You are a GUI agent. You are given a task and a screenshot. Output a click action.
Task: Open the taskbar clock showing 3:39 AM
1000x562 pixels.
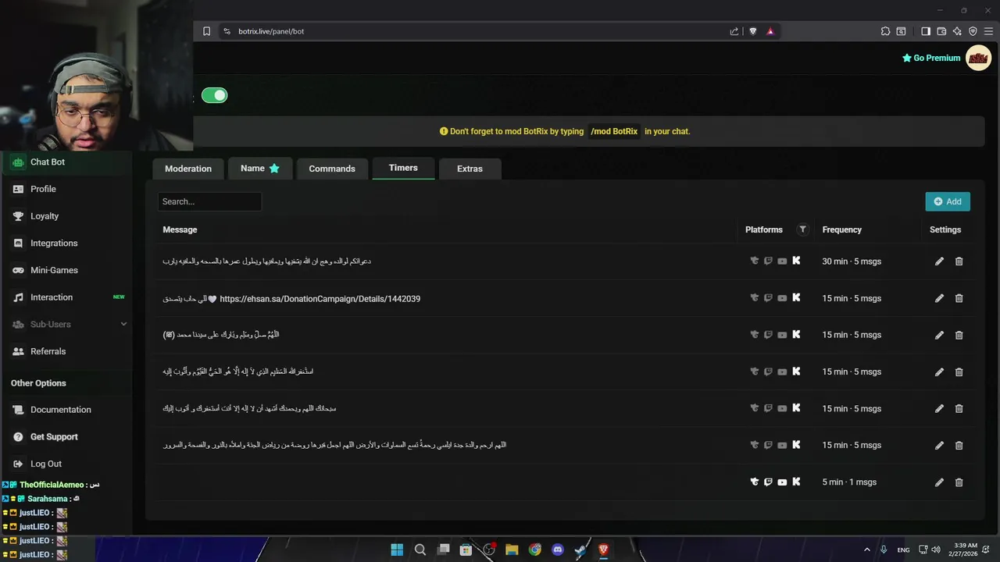966,550
